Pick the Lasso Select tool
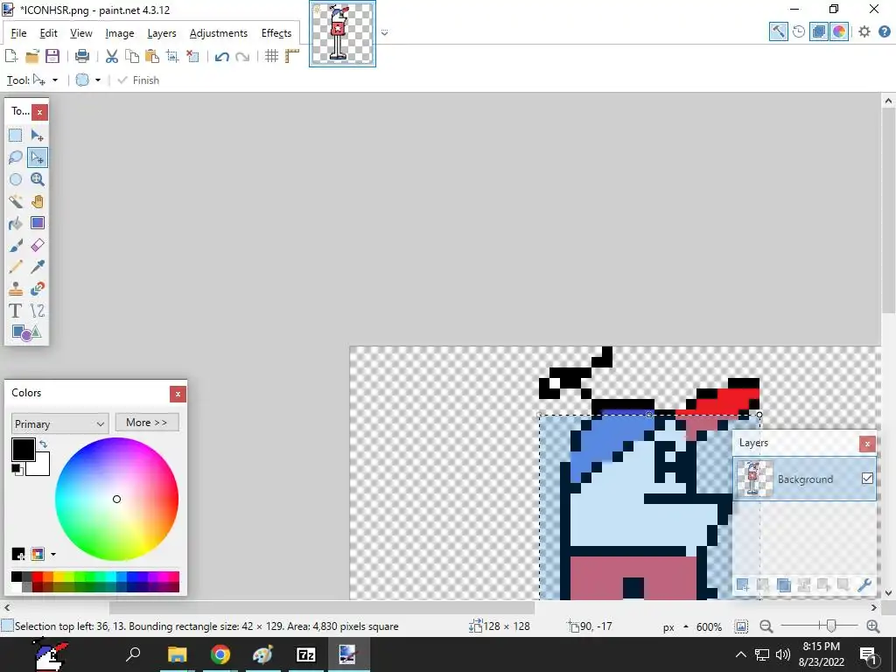The width and height of the screenshot is (896, 672). (x=16, y=157)
